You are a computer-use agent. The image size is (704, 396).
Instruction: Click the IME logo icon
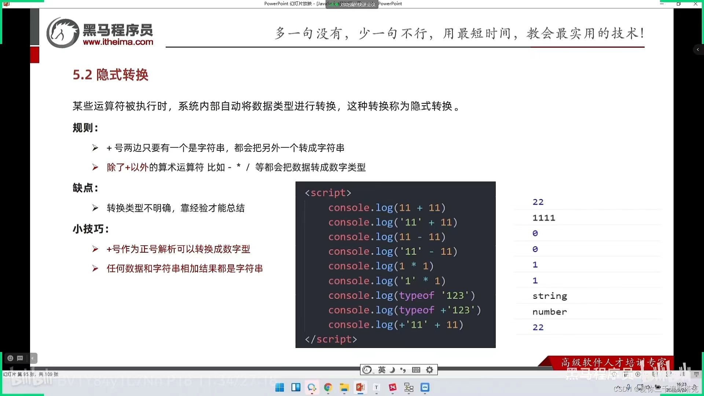click(x=367, y=370)
